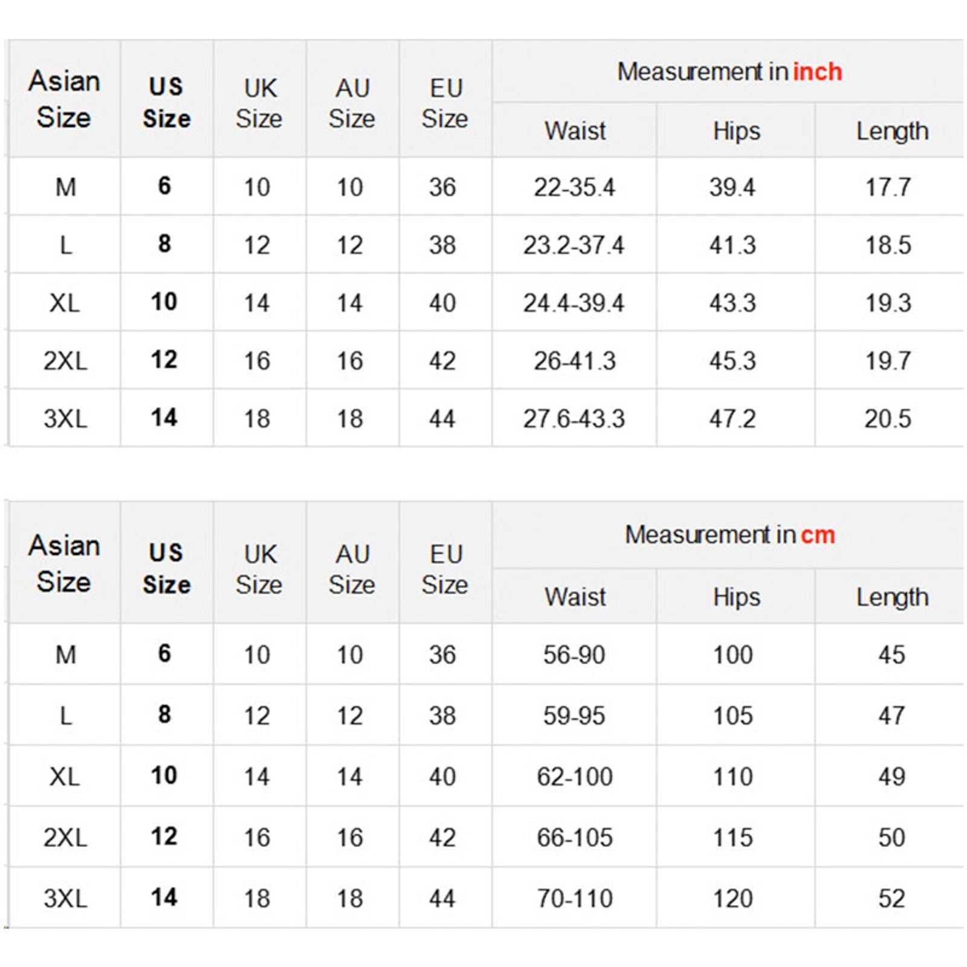The height and width of the screenshot is (967, 967).
Task: Click the length value 49
Action: click(891, 777)
